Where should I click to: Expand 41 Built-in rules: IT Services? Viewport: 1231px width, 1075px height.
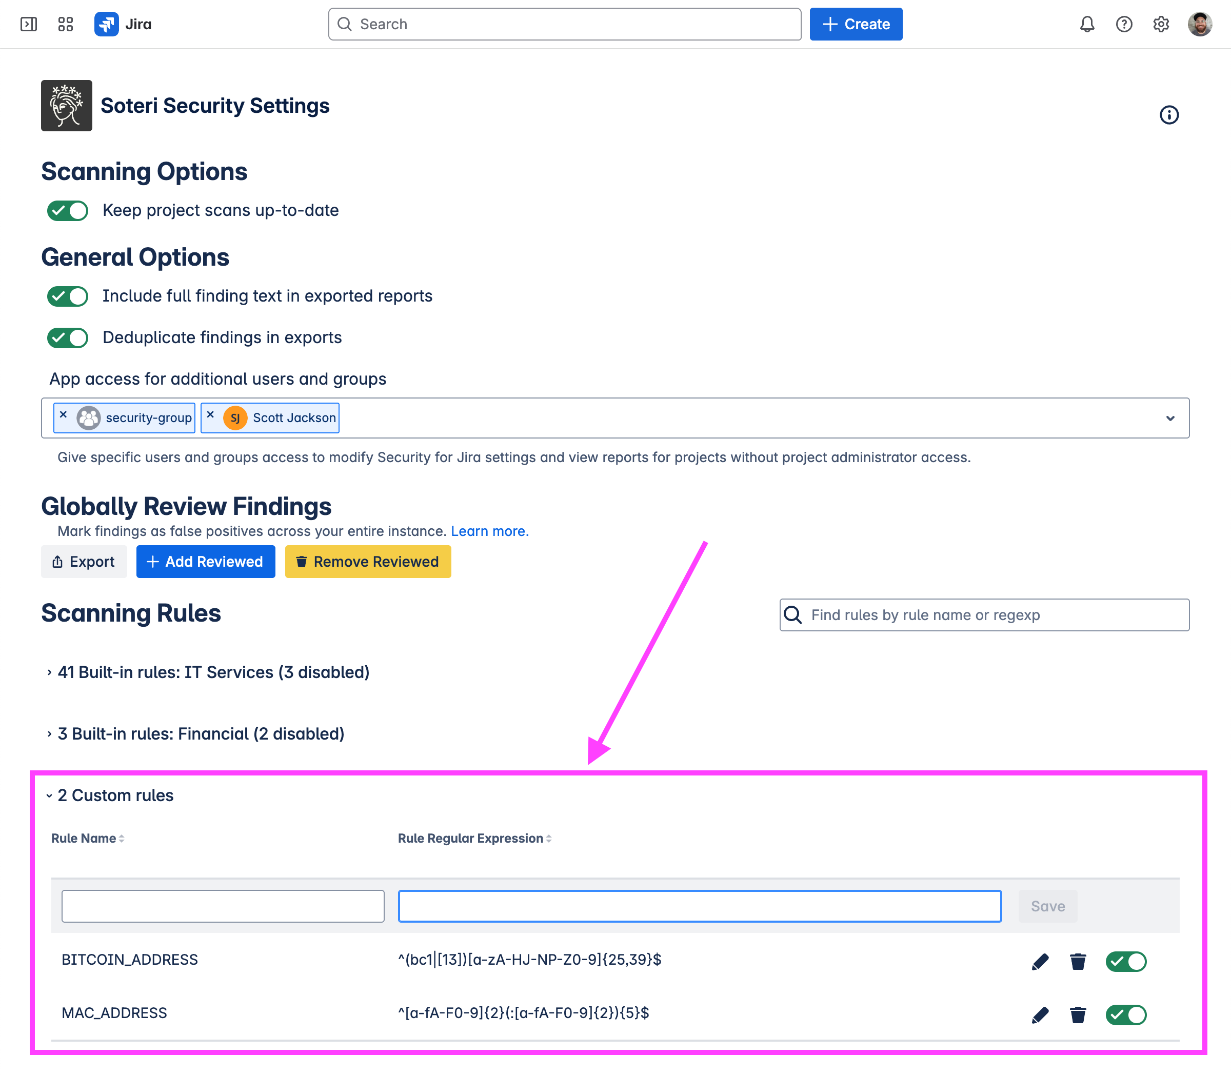pos(213,672)
